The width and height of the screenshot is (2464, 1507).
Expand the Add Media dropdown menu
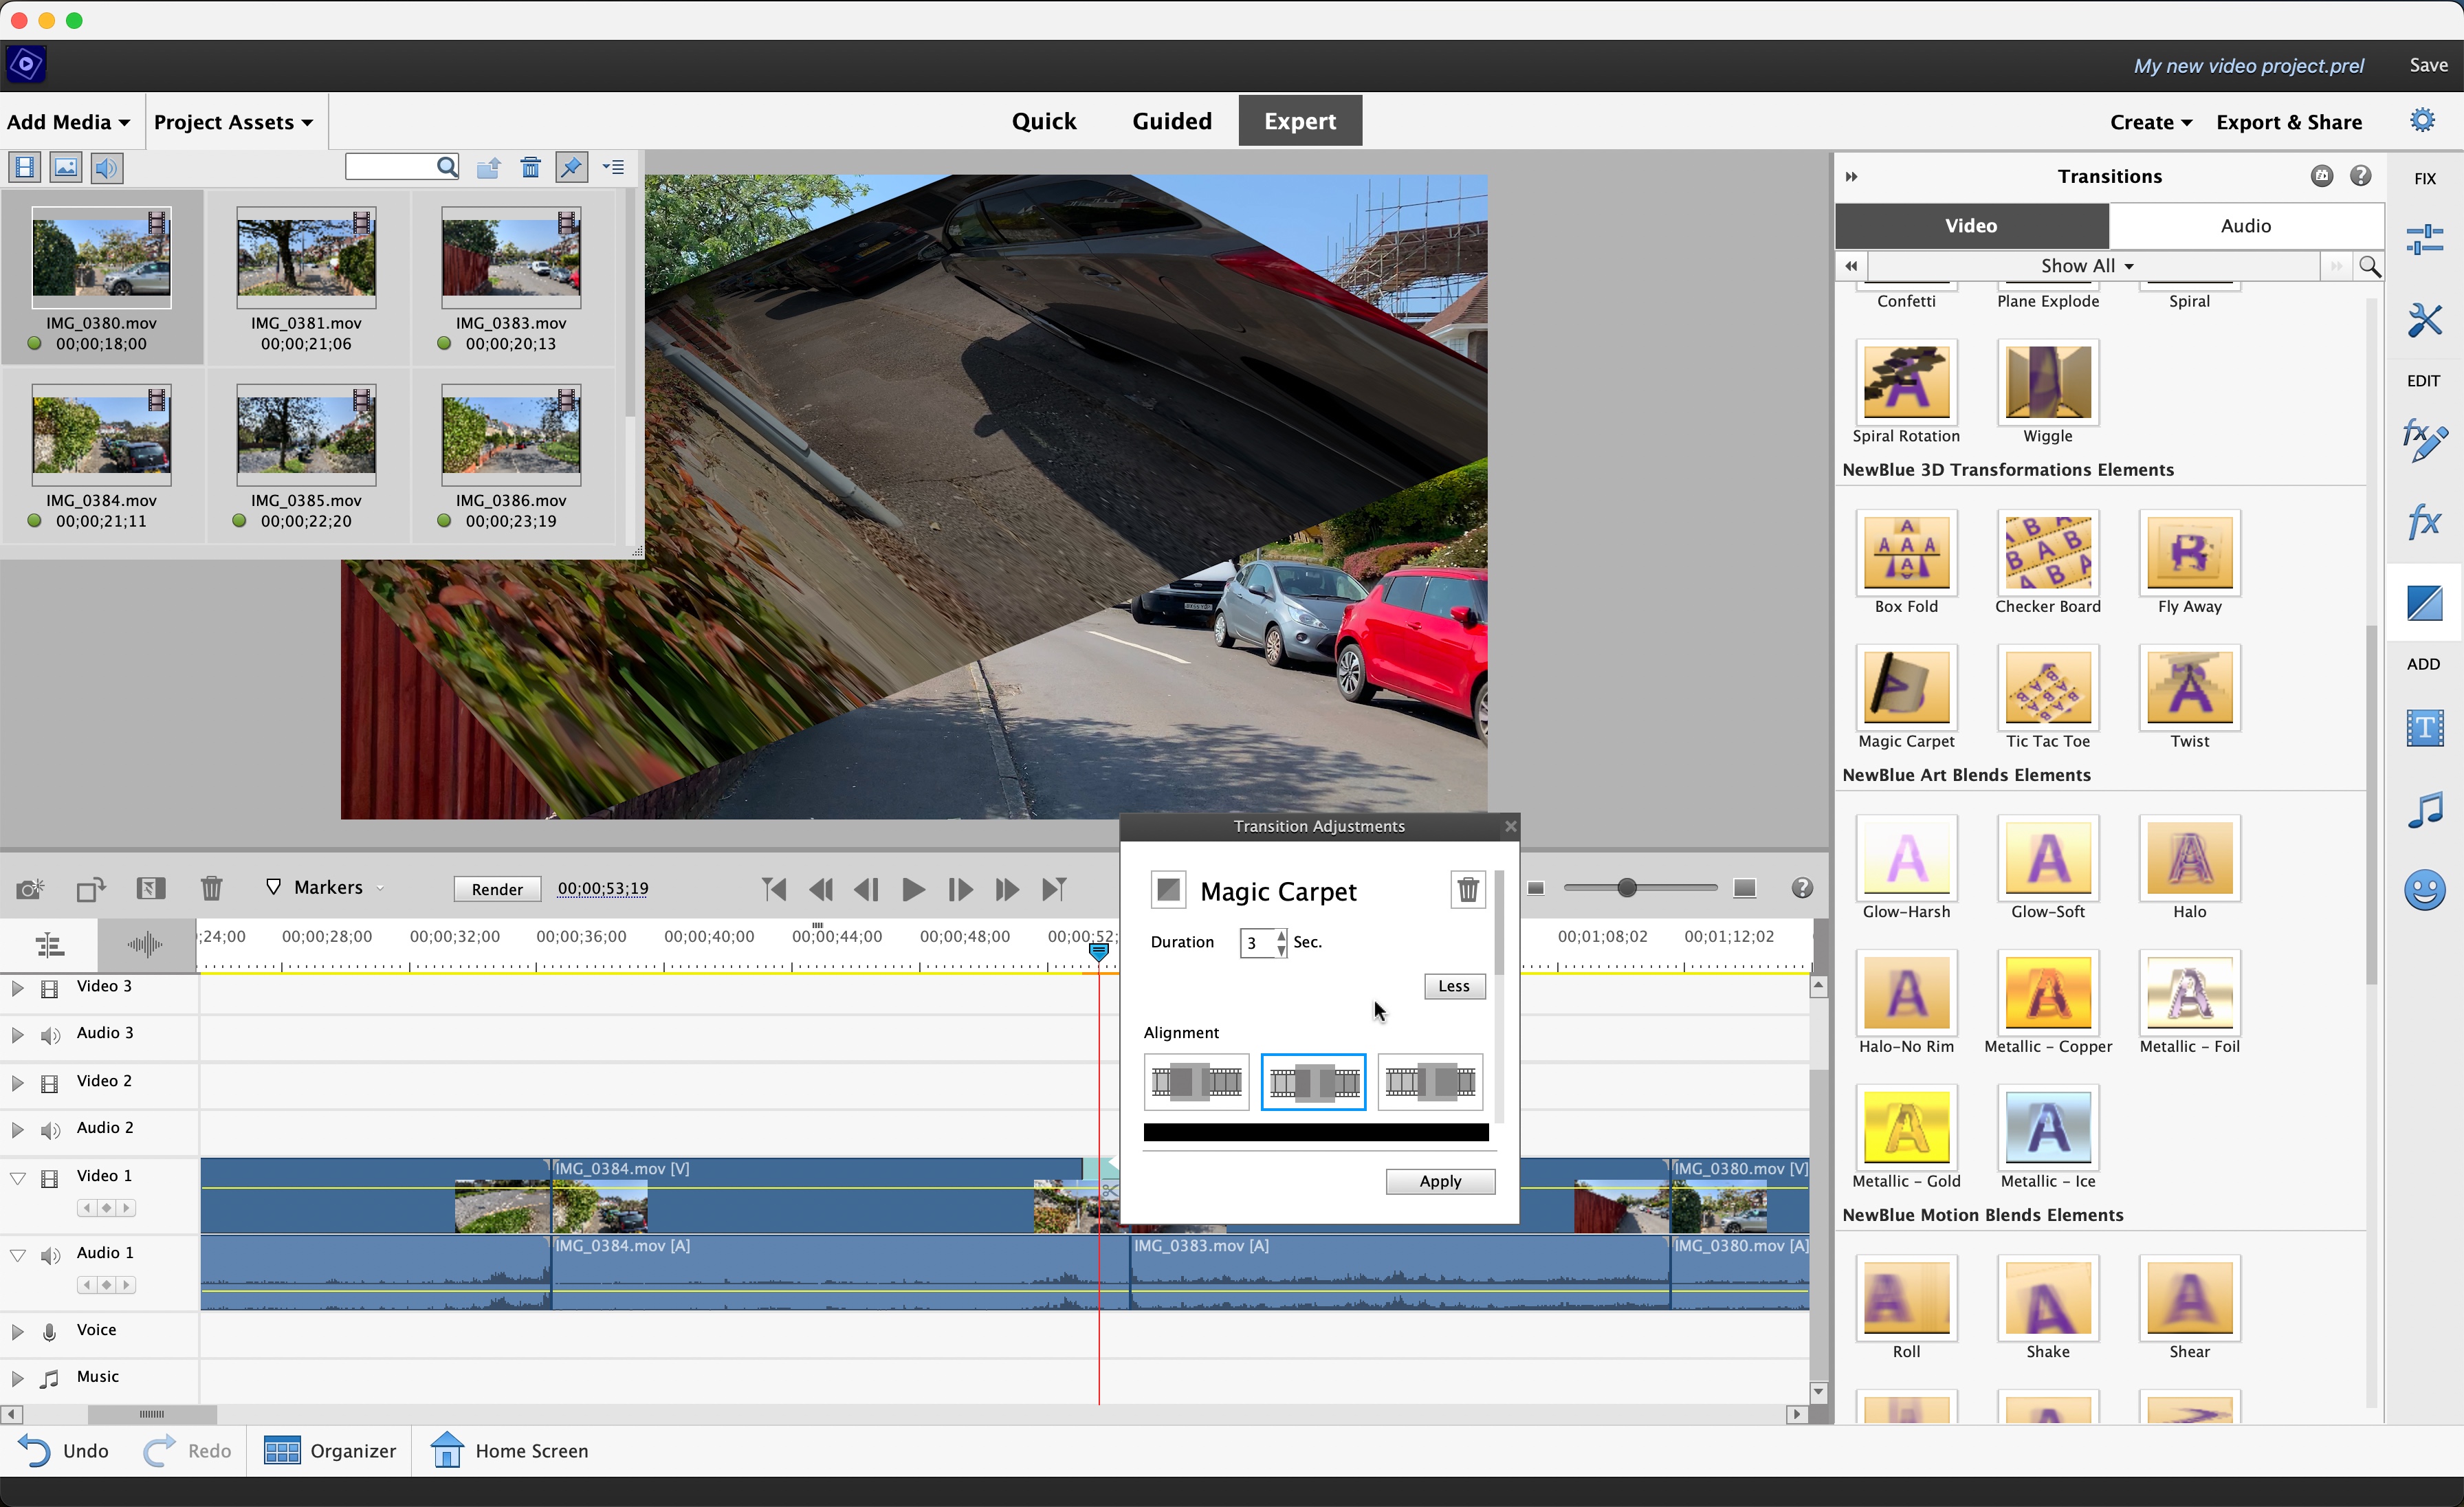[x=70, y=122]
